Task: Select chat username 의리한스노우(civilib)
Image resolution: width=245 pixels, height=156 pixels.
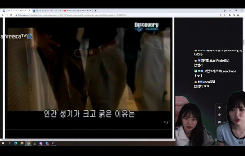Action: pyautogui.click(x=215, y=61)
